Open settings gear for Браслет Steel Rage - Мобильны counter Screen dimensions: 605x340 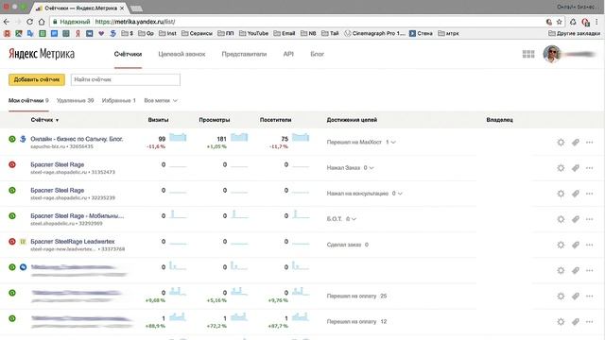pos(561,219)
